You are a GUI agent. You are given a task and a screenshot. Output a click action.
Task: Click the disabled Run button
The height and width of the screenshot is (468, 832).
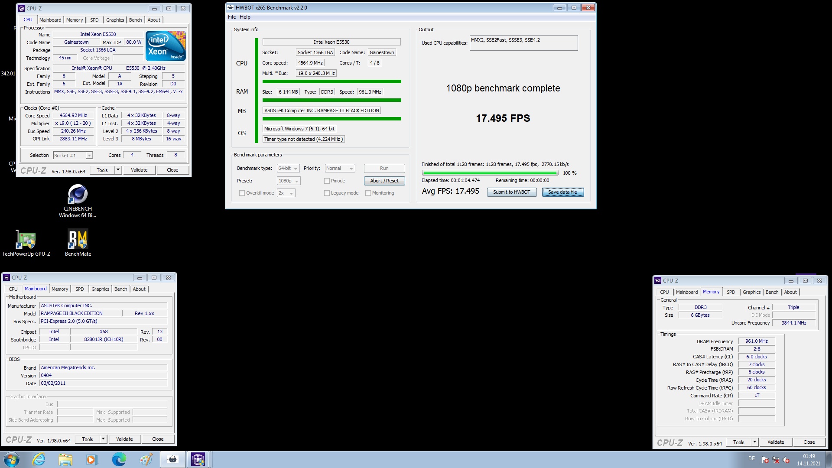pyautogui.click(x=384, y=168)
